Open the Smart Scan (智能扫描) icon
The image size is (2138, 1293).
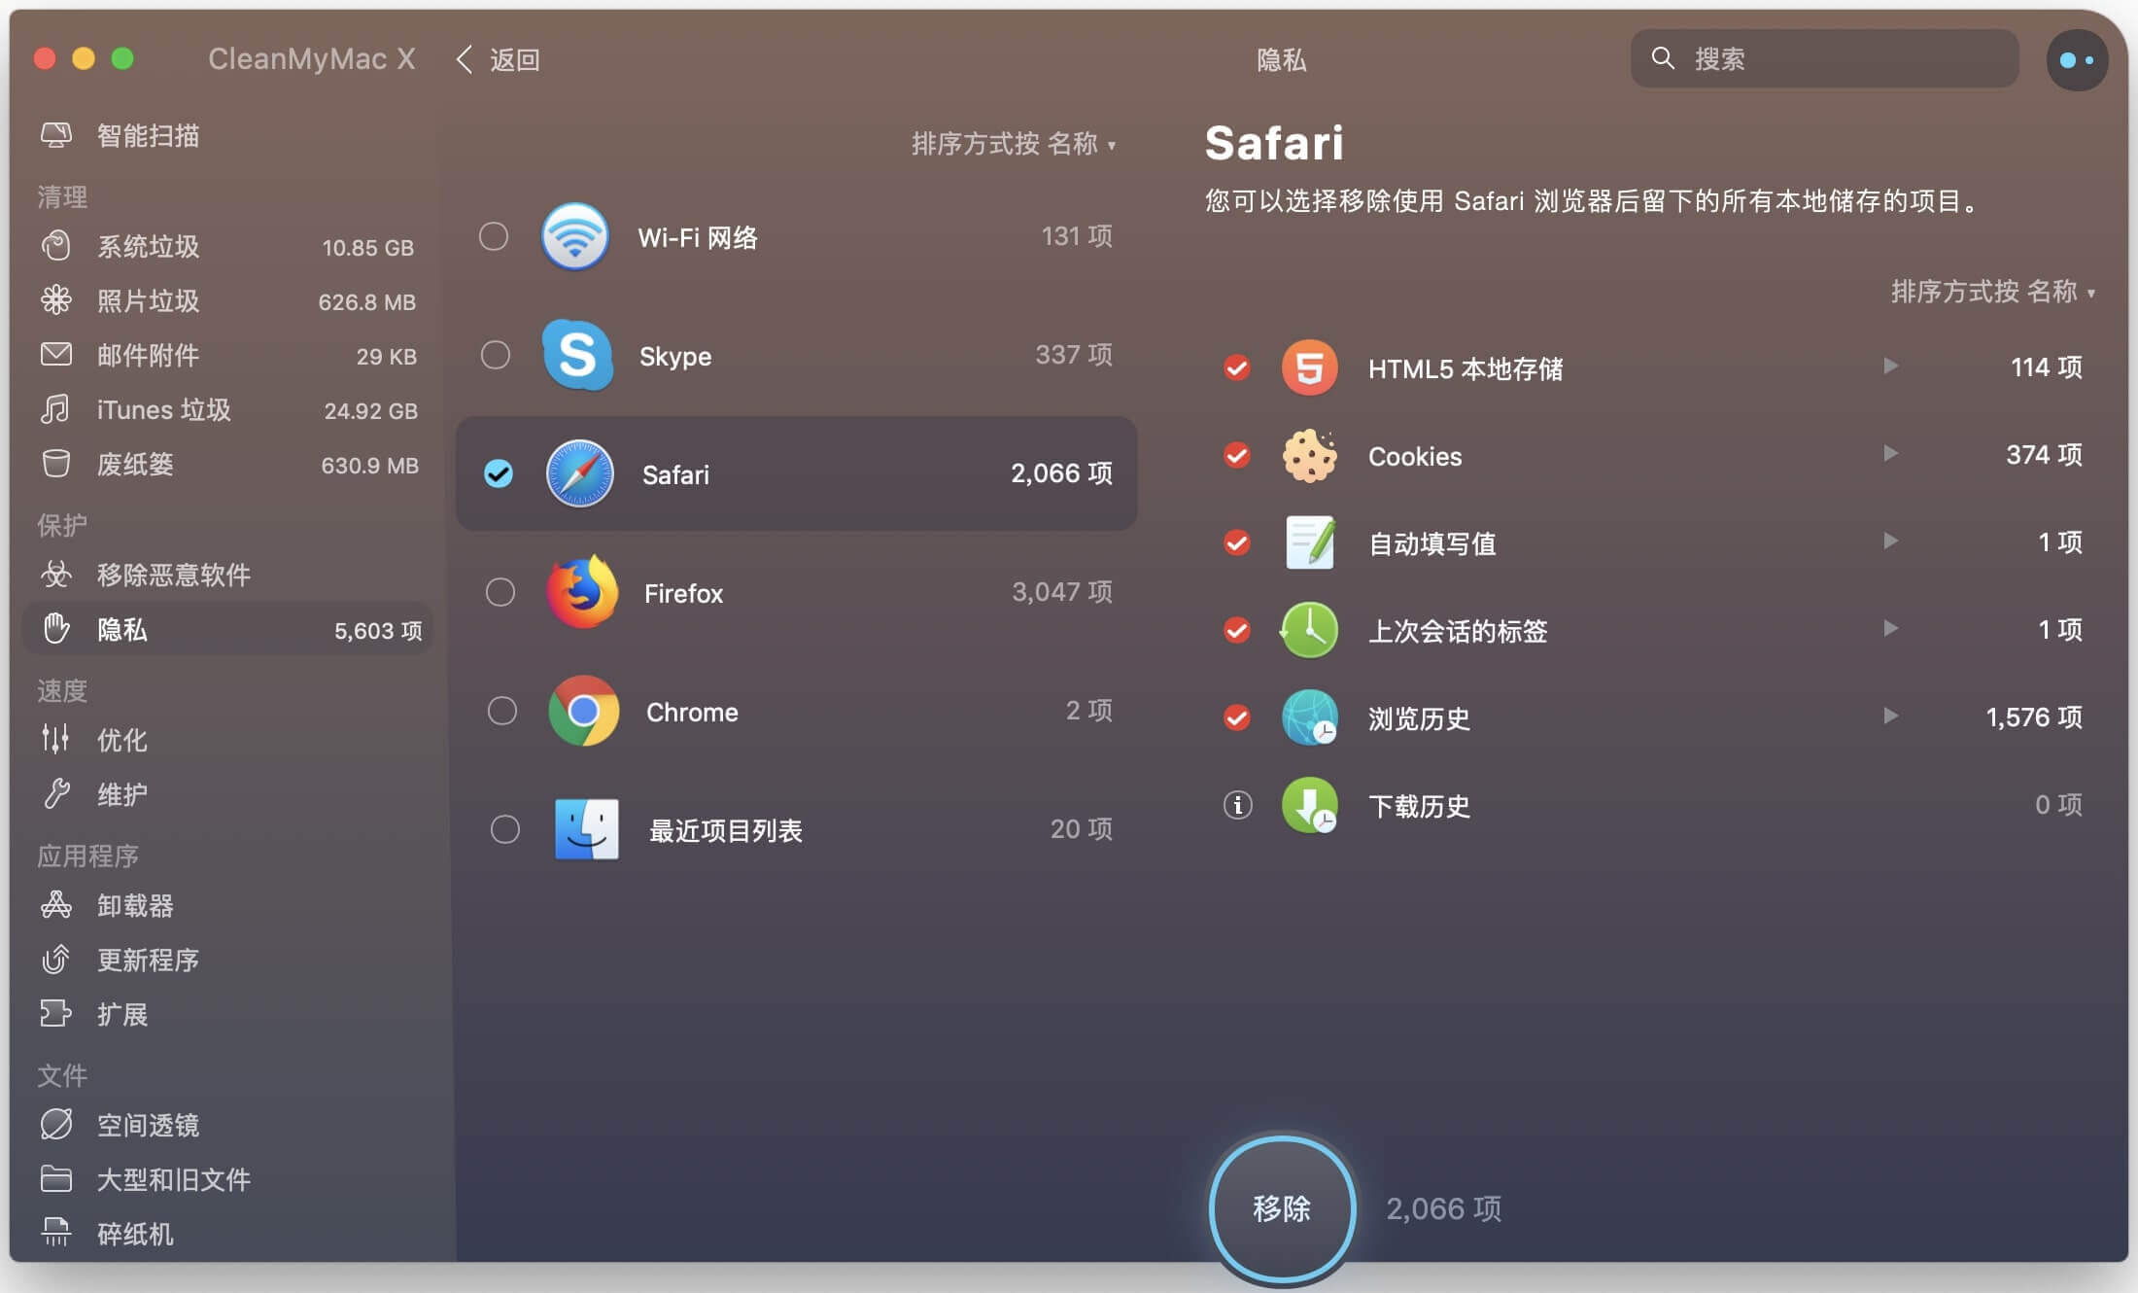[x=56, y=135]
